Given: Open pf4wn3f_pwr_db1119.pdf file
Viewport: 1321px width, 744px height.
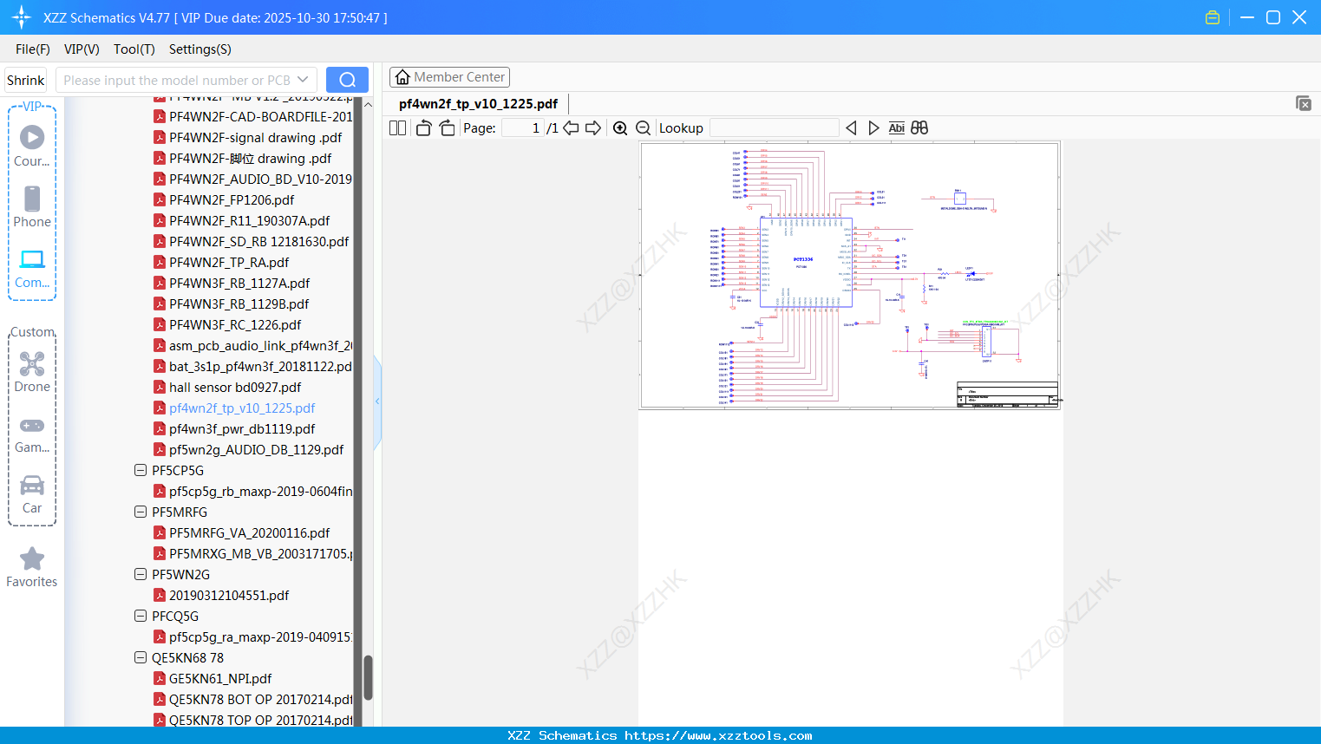Looking at the screenshot, I should pyautogui.click(x=242, y=428).
